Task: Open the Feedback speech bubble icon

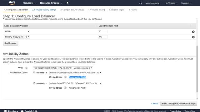Action: click(5, 111)
